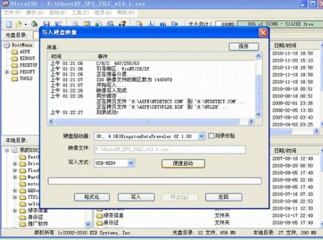Open the 写入方式 USB-HDD+ dropdown
The image size is (323, 240).
click(131, 163)
